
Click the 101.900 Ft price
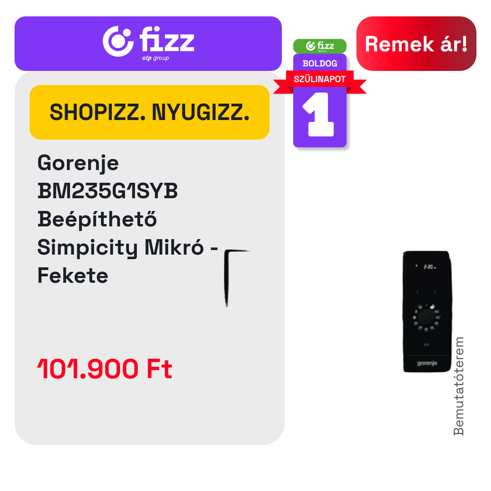coord(105,369)
